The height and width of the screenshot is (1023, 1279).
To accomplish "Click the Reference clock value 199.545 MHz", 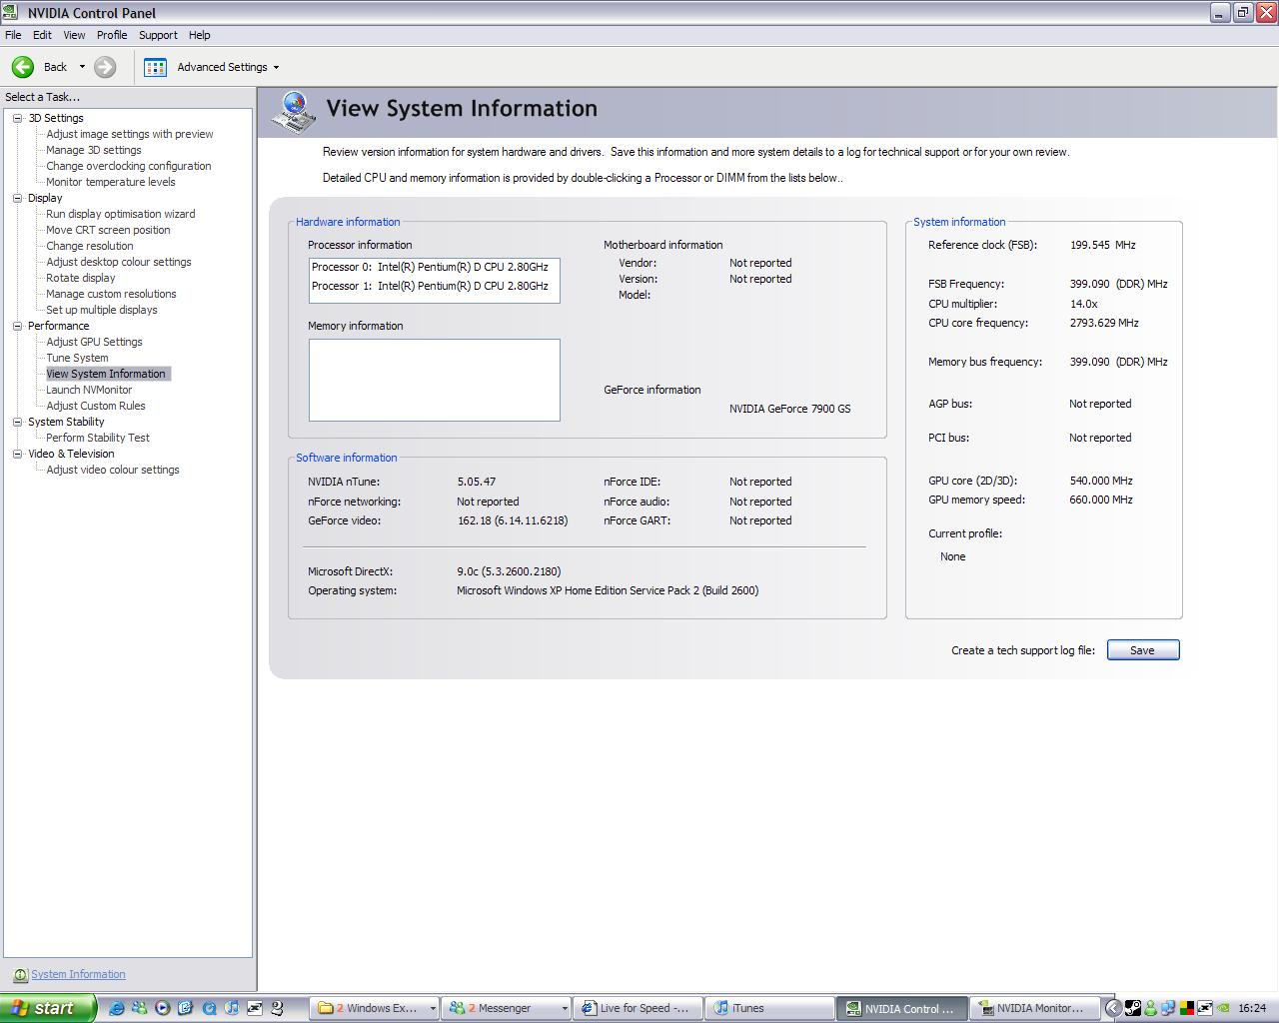I will [x=1103, y=245].
